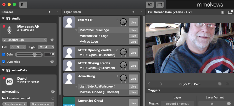Image resolution: width=234 pixels, height=106 pixels.
Task: Open mimoCall ID settings gear
Action: [53, 92]
